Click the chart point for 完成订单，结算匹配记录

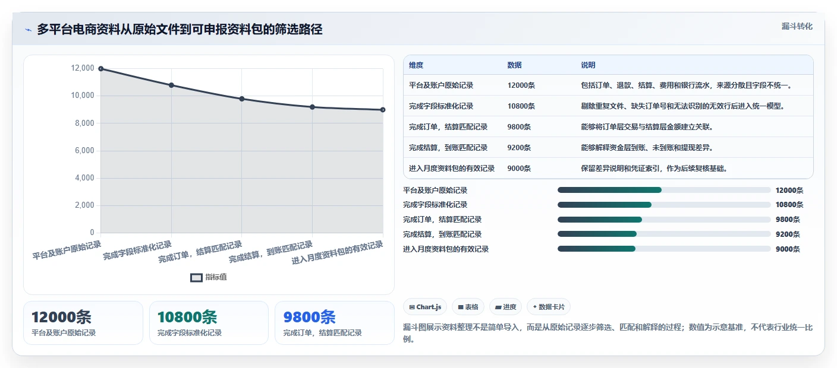tap(241, 99)
